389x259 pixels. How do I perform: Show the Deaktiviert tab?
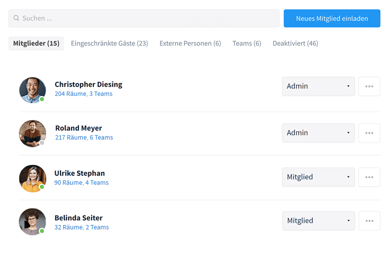pos(295,43)
